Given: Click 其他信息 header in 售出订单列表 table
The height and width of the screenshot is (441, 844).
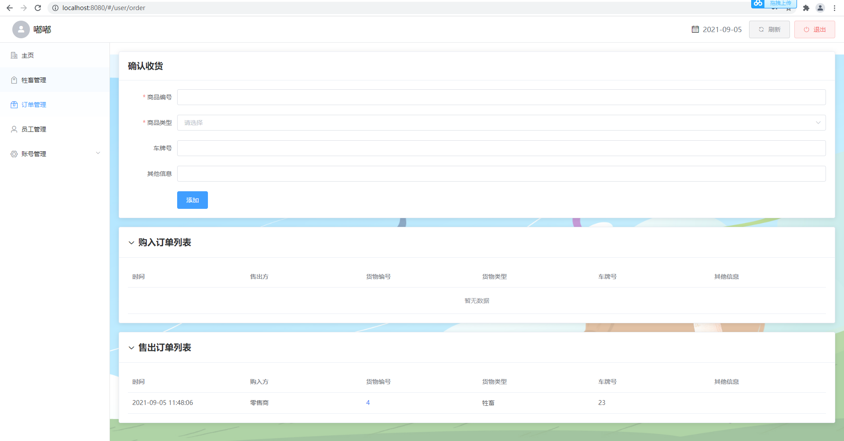Looking at the screenshot, I should [727, 382].
